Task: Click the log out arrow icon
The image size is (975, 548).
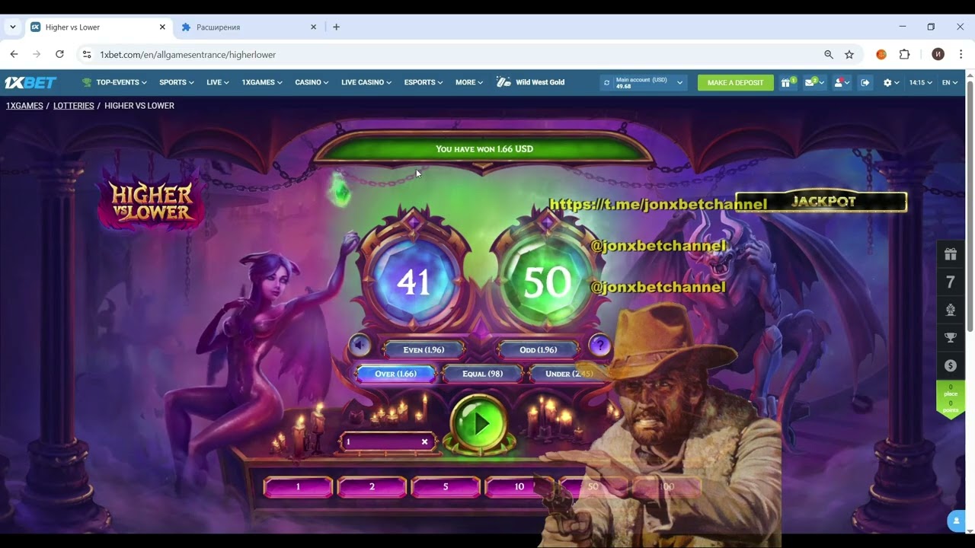Action: (865, 82)
